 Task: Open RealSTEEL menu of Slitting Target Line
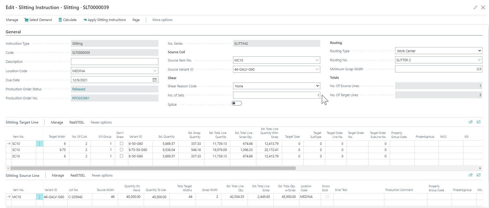77,122
